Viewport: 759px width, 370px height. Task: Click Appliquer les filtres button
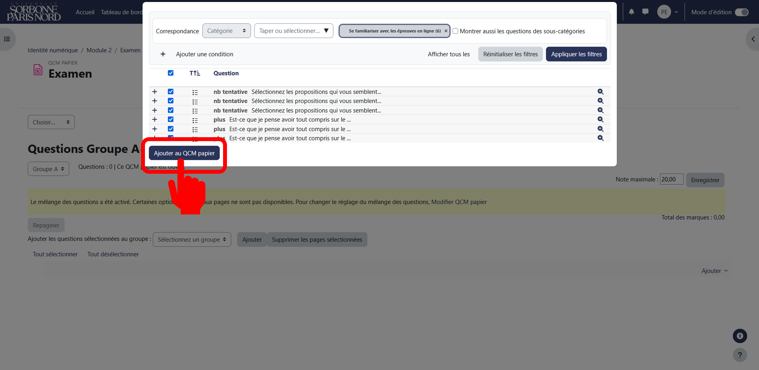[576, 54]
